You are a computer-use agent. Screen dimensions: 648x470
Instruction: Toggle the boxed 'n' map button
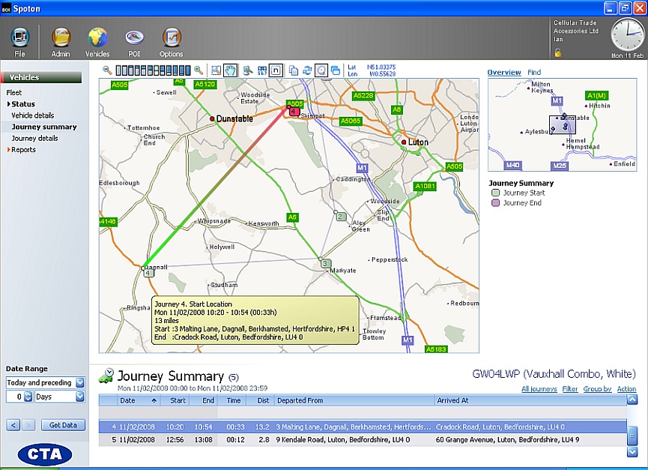[276, 70]
